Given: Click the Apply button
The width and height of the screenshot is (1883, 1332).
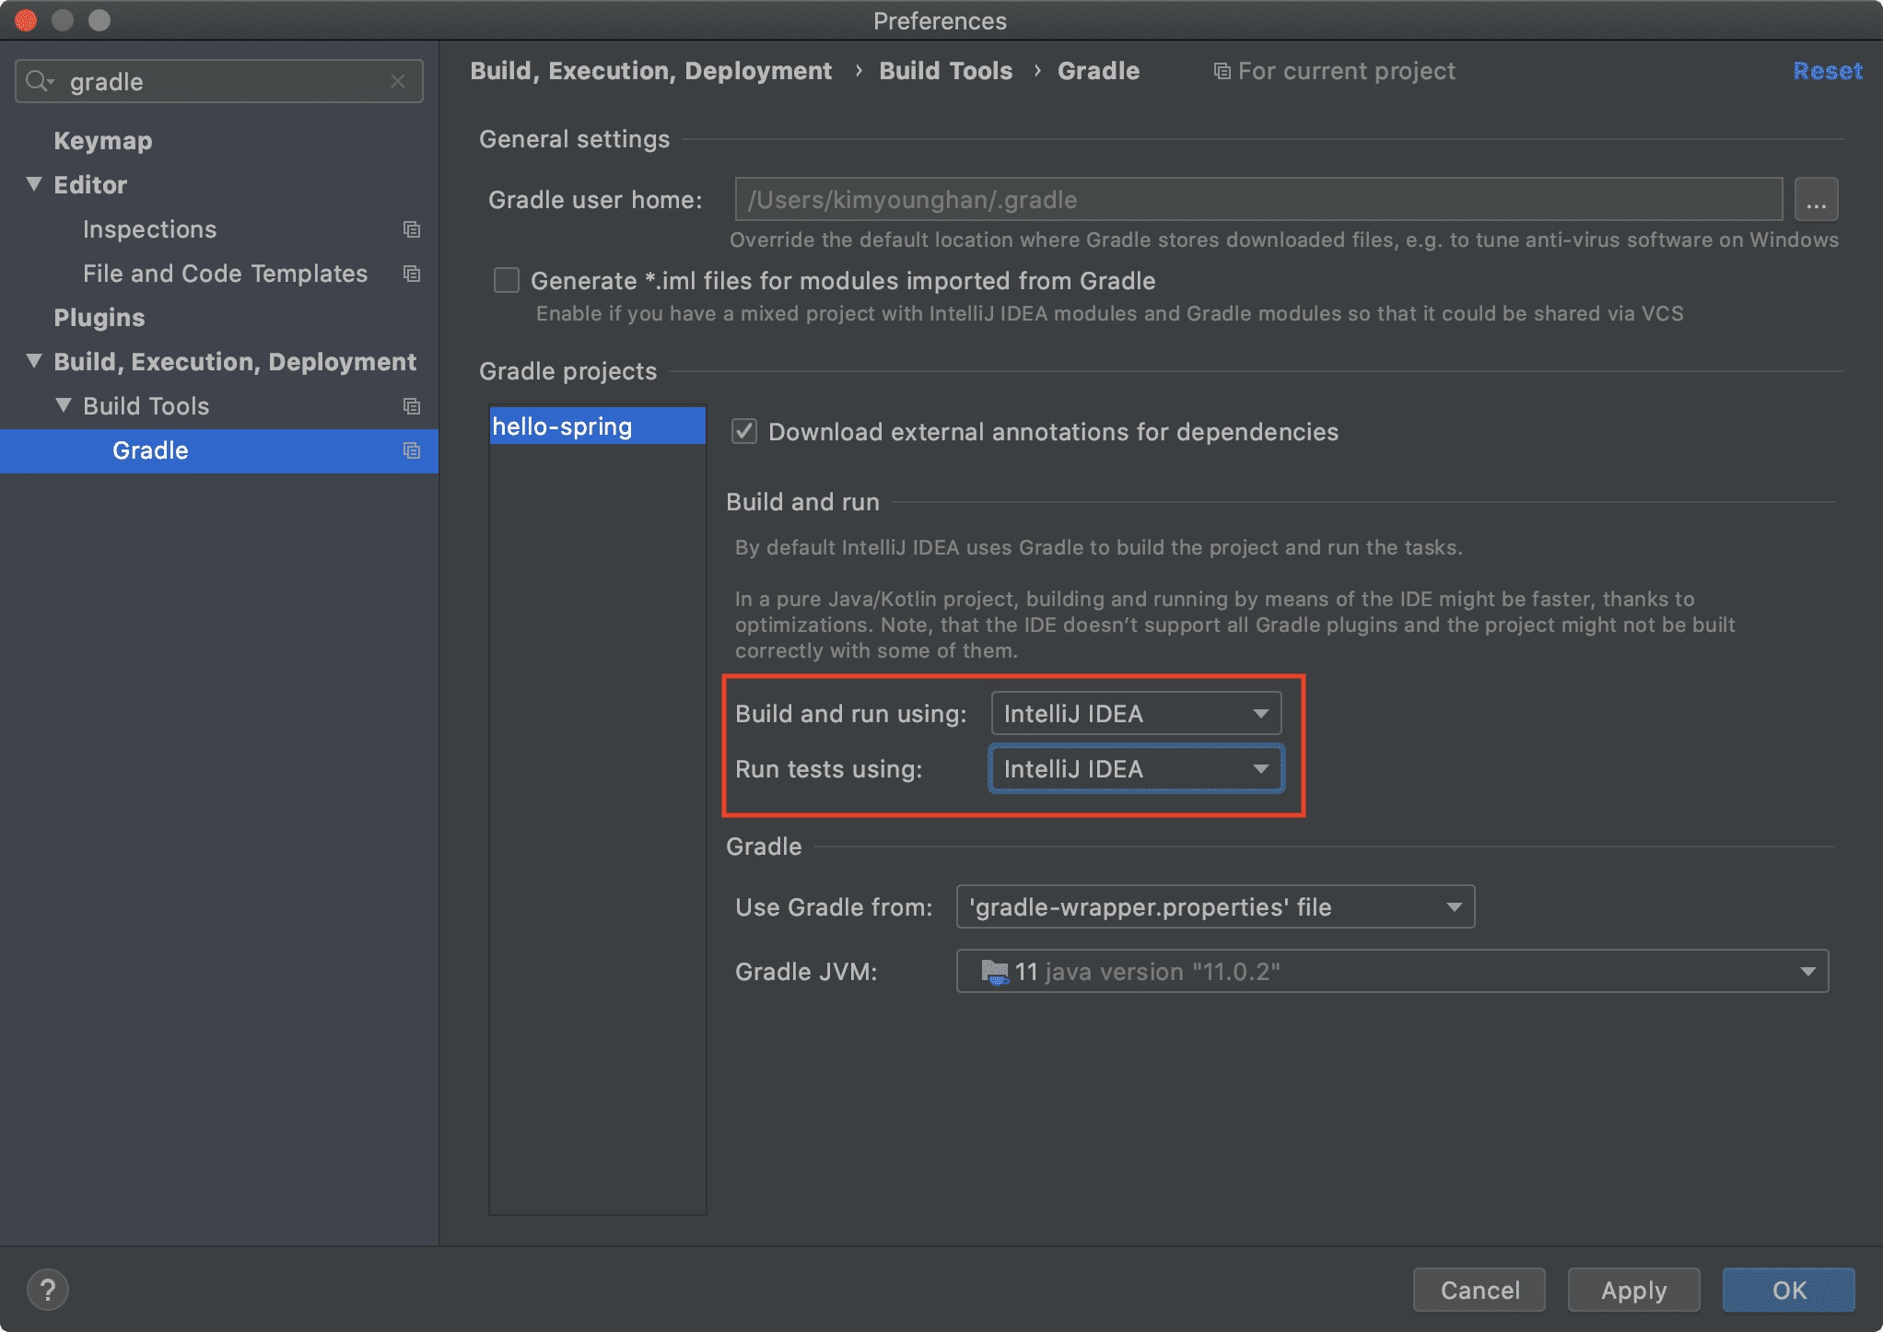Looking at the screenshot, I should pyautogui.click(x=1633, y=1290).
